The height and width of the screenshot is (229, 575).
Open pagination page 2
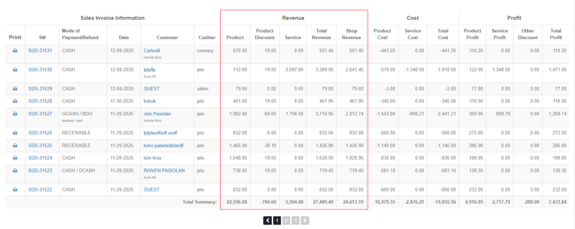tap(286, 221)
